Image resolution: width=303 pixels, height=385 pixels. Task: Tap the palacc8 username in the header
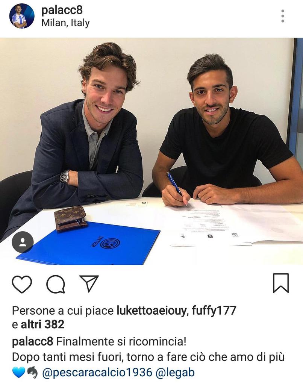coord(62,10)
